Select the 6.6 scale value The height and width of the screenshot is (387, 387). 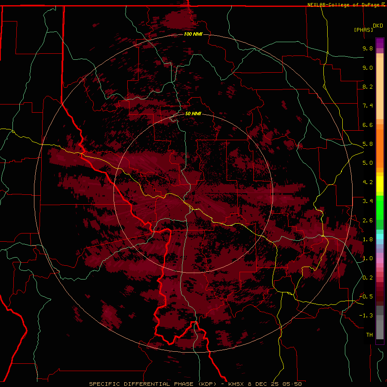(x=368, y=125)
